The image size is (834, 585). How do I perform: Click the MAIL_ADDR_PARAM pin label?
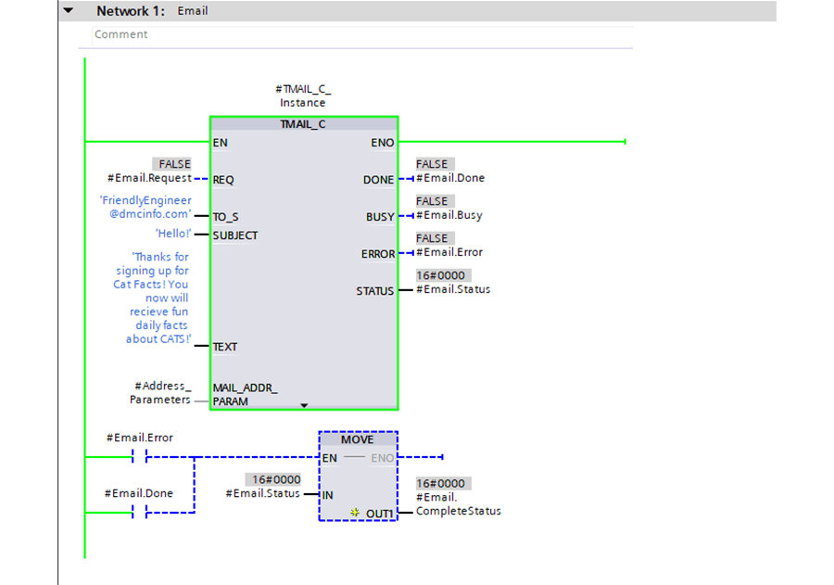coord(246,394)
